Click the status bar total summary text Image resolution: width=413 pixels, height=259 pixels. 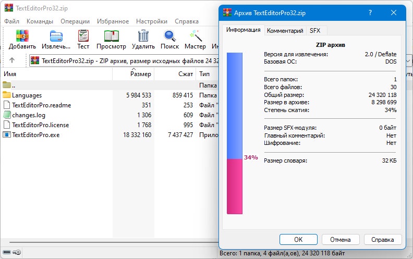pyautogui.click(x=282, y=253)
